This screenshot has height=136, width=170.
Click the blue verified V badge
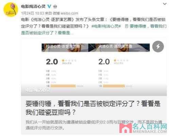pos(49,6)
